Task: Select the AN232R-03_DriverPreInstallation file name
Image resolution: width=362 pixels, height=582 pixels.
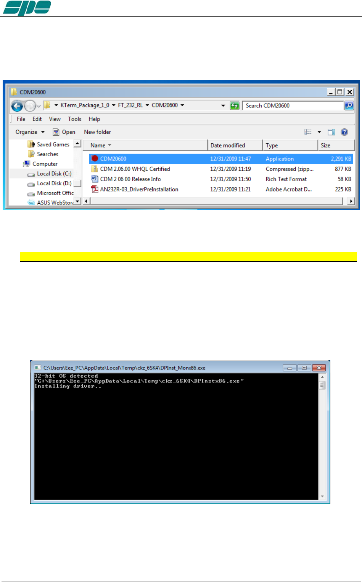Action: pos(139,189)
